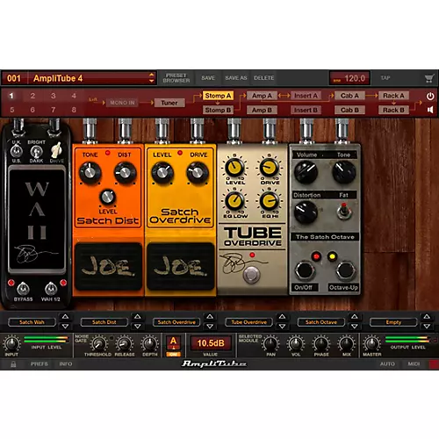Switch to Cab A module
Image resolution: width=439 pixels, height=439 pixels.
(349, 96)
